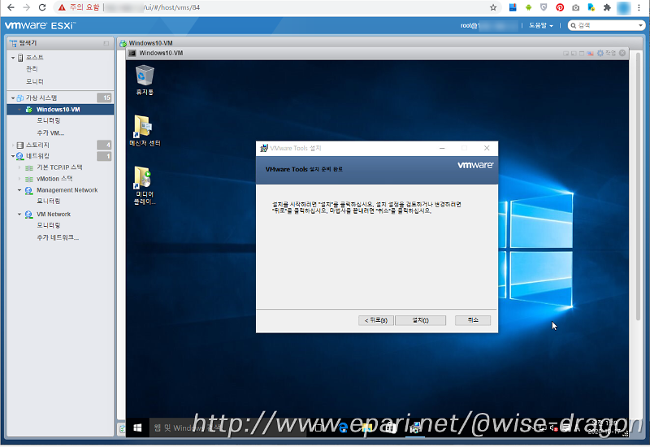Click 추가 네트워크... in the navigator

[58, 237]
